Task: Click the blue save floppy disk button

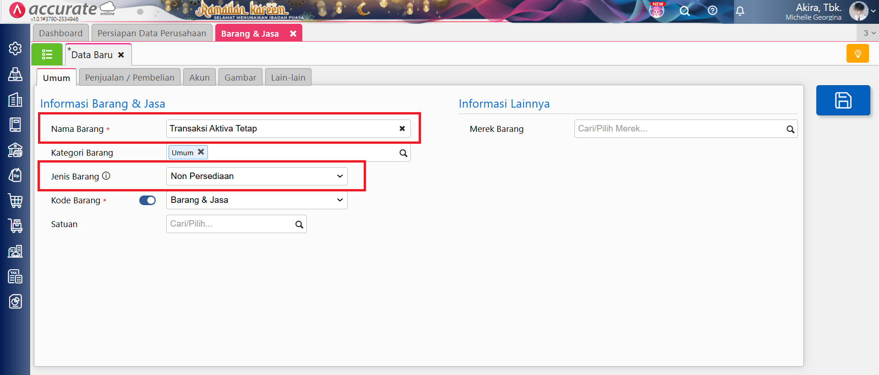Action: click(x=842, y=100)
